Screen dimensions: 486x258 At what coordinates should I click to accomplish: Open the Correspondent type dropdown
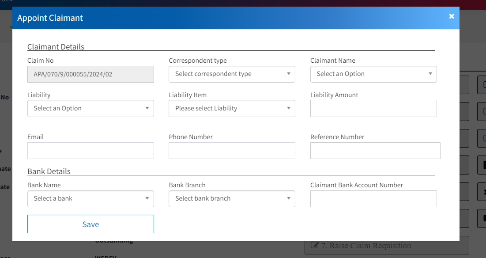coord(232,74)
